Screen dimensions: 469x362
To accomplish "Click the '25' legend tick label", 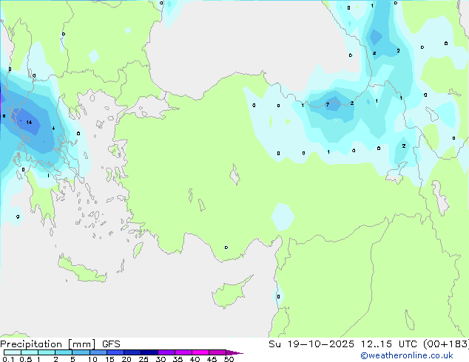I will click(144, 359).
